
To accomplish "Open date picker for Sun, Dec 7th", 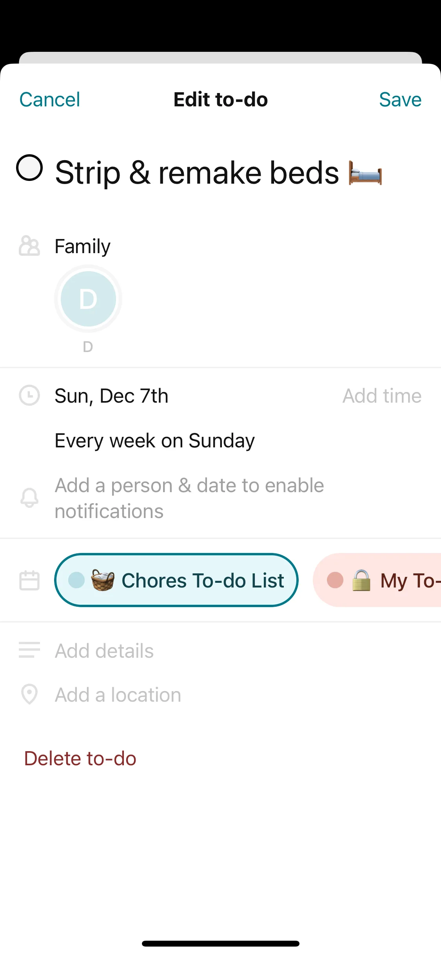I will 112,396.
